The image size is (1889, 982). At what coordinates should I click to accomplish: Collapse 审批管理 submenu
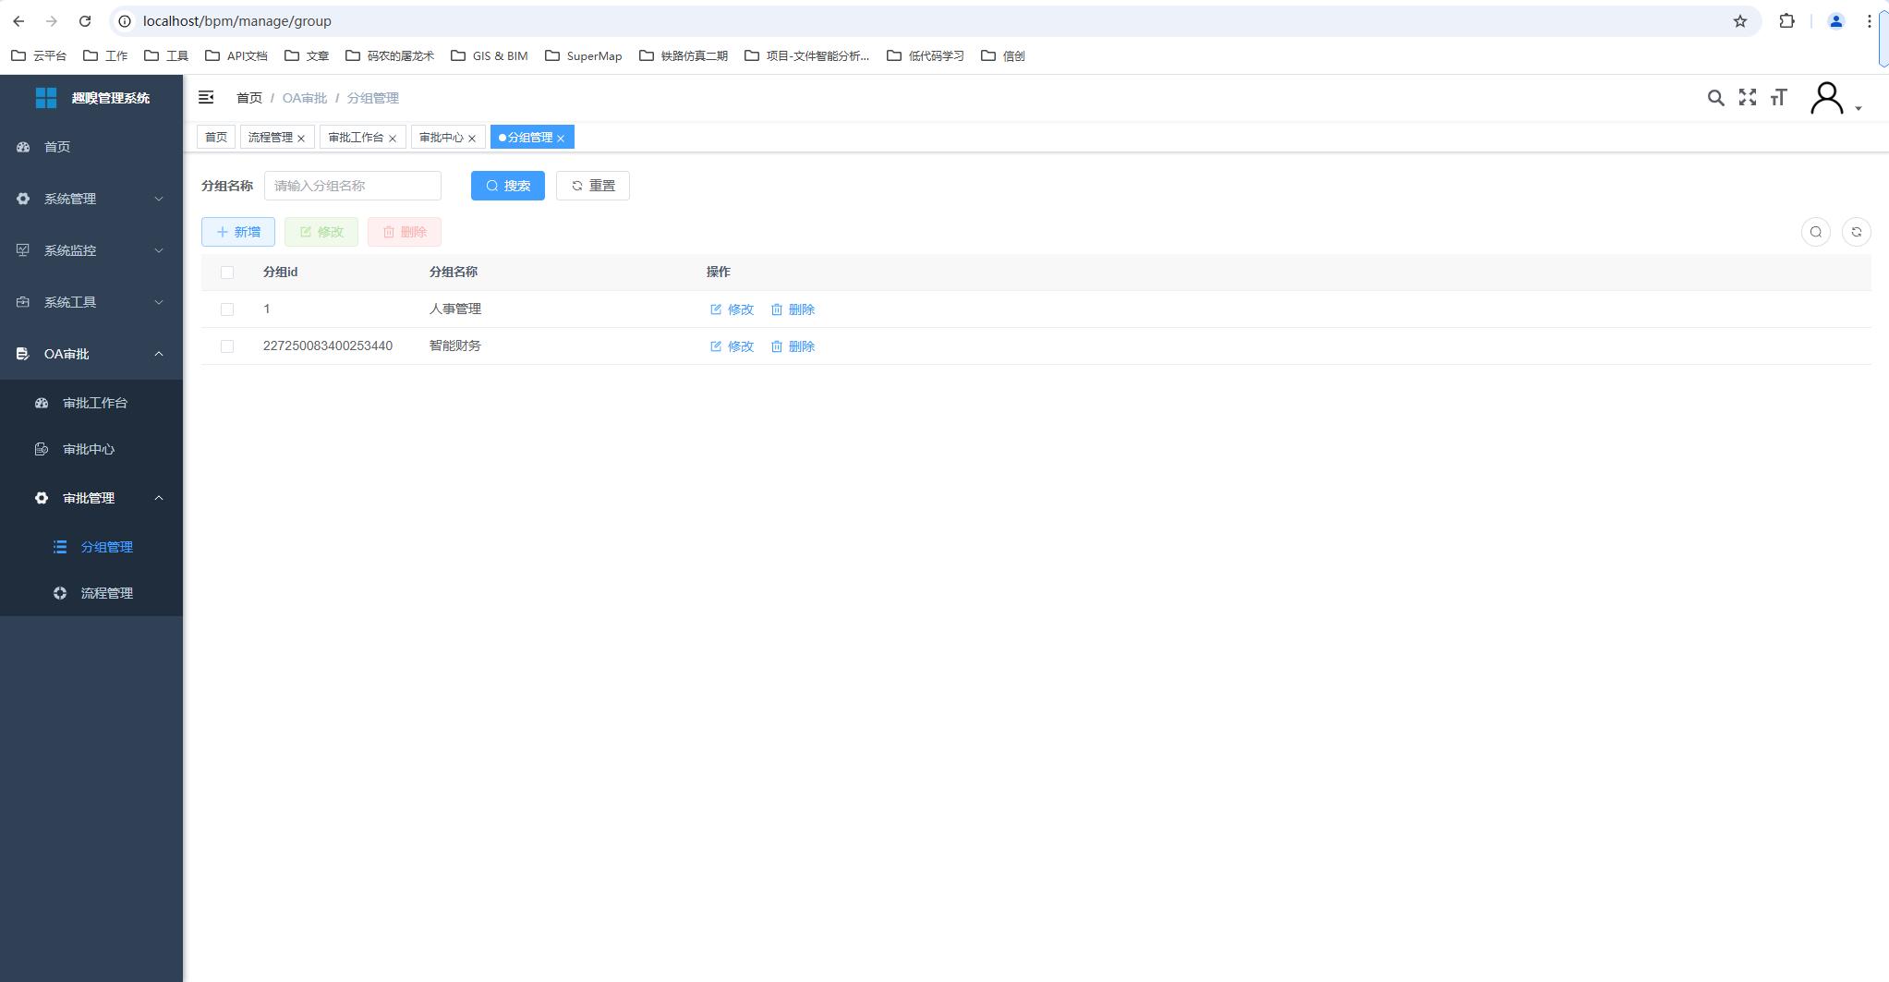(x=91, y=498)
